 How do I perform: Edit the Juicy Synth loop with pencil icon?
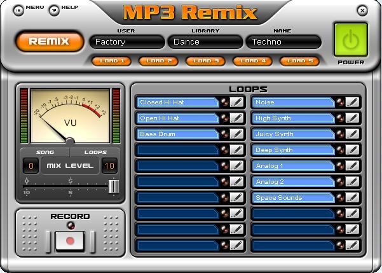coord(352,134)
